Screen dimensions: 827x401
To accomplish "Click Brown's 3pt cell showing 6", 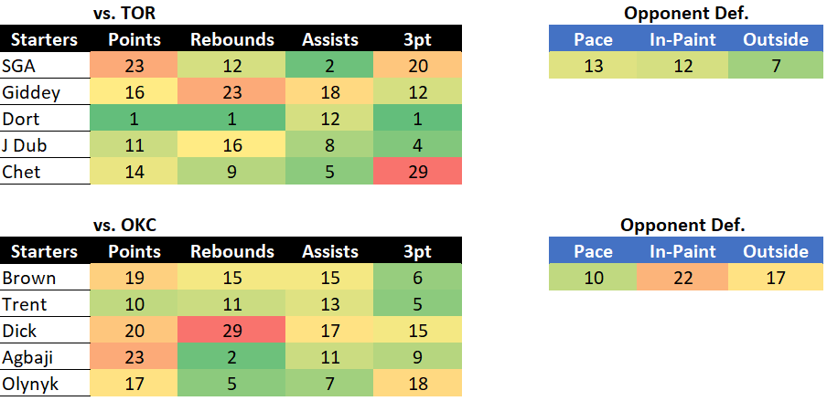I will [417, 278].
